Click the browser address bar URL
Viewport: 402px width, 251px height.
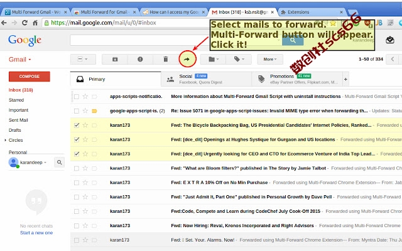click(x=104, y=23)
